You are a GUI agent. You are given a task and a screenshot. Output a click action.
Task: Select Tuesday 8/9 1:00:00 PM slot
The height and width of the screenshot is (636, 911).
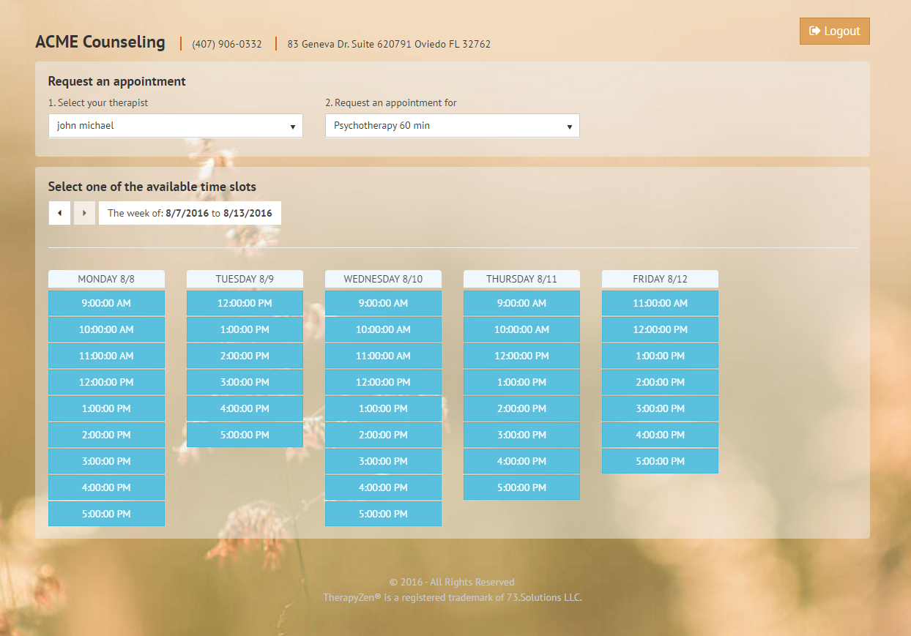point(245,329)
